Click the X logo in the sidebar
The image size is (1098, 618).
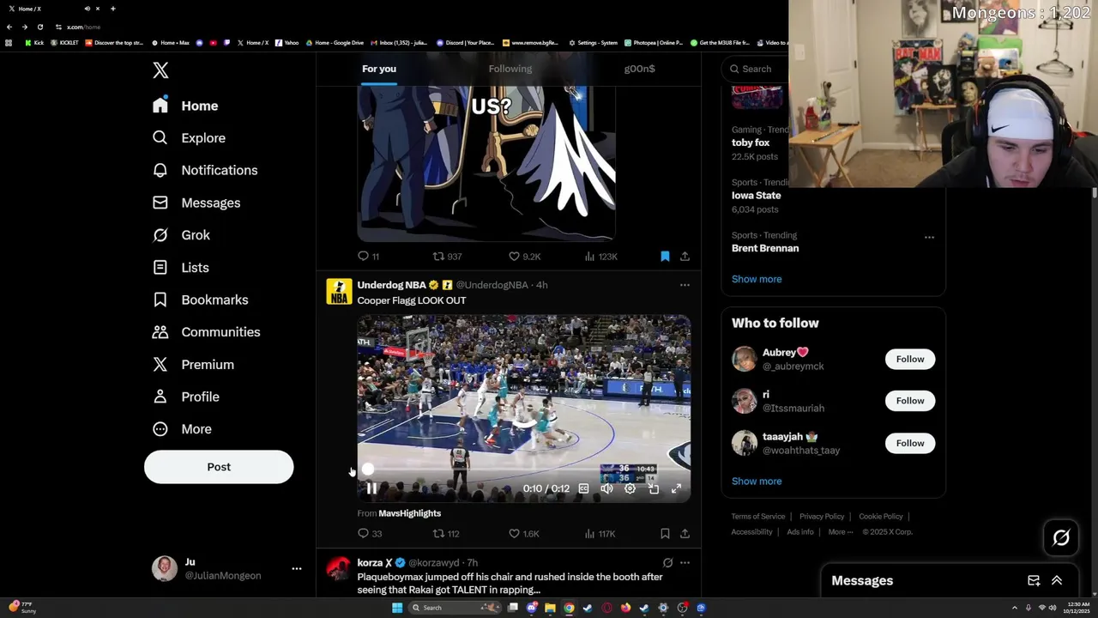coord(160,70)
